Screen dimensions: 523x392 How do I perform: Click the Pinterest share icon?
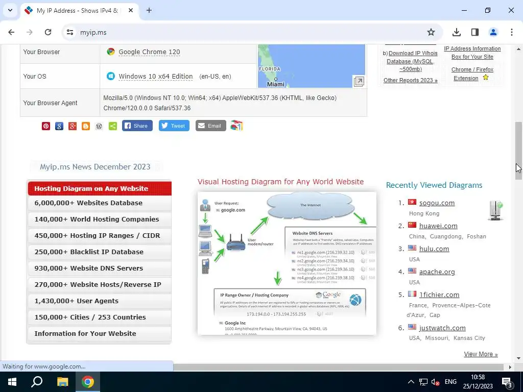coord(46,126)
